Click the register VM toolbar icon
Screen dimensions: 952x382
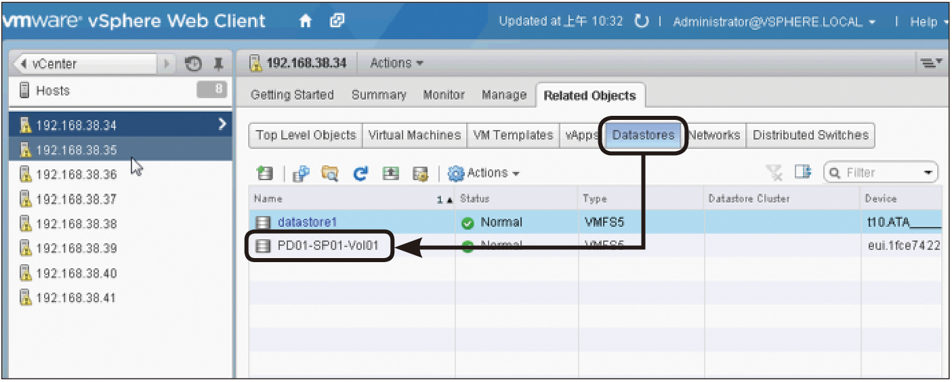pyautogui.click(x=299, y=173)
